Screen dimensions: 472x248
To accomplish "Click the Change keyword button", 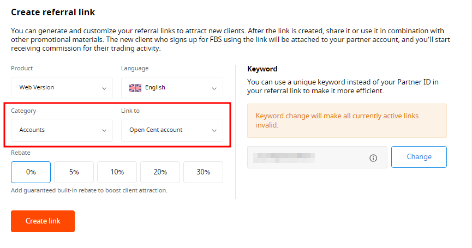I will tap(419, 157).
